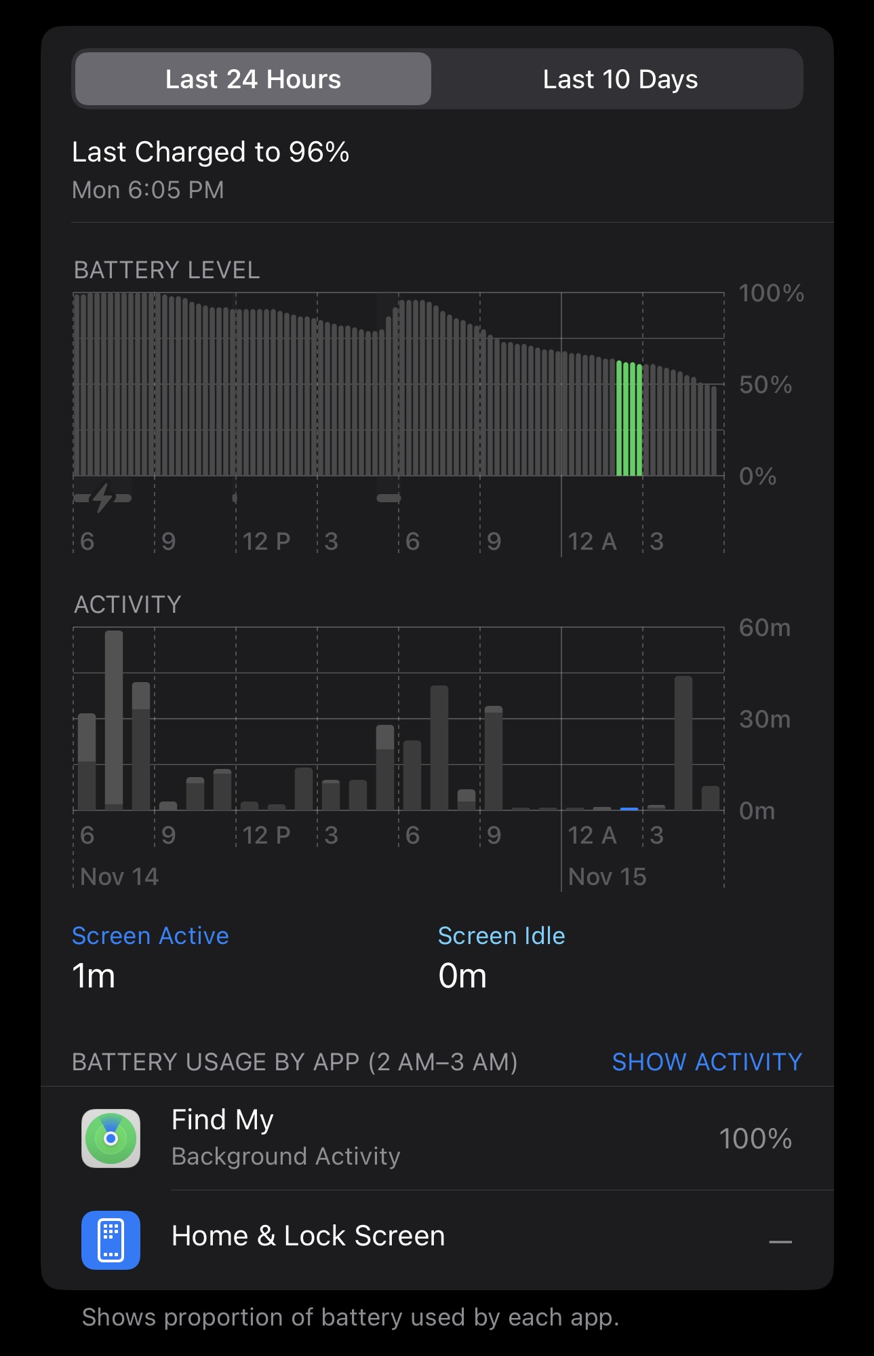Switch to the Last 10 Days tab
Screen dimensions: 874x1356
point(620,79)
